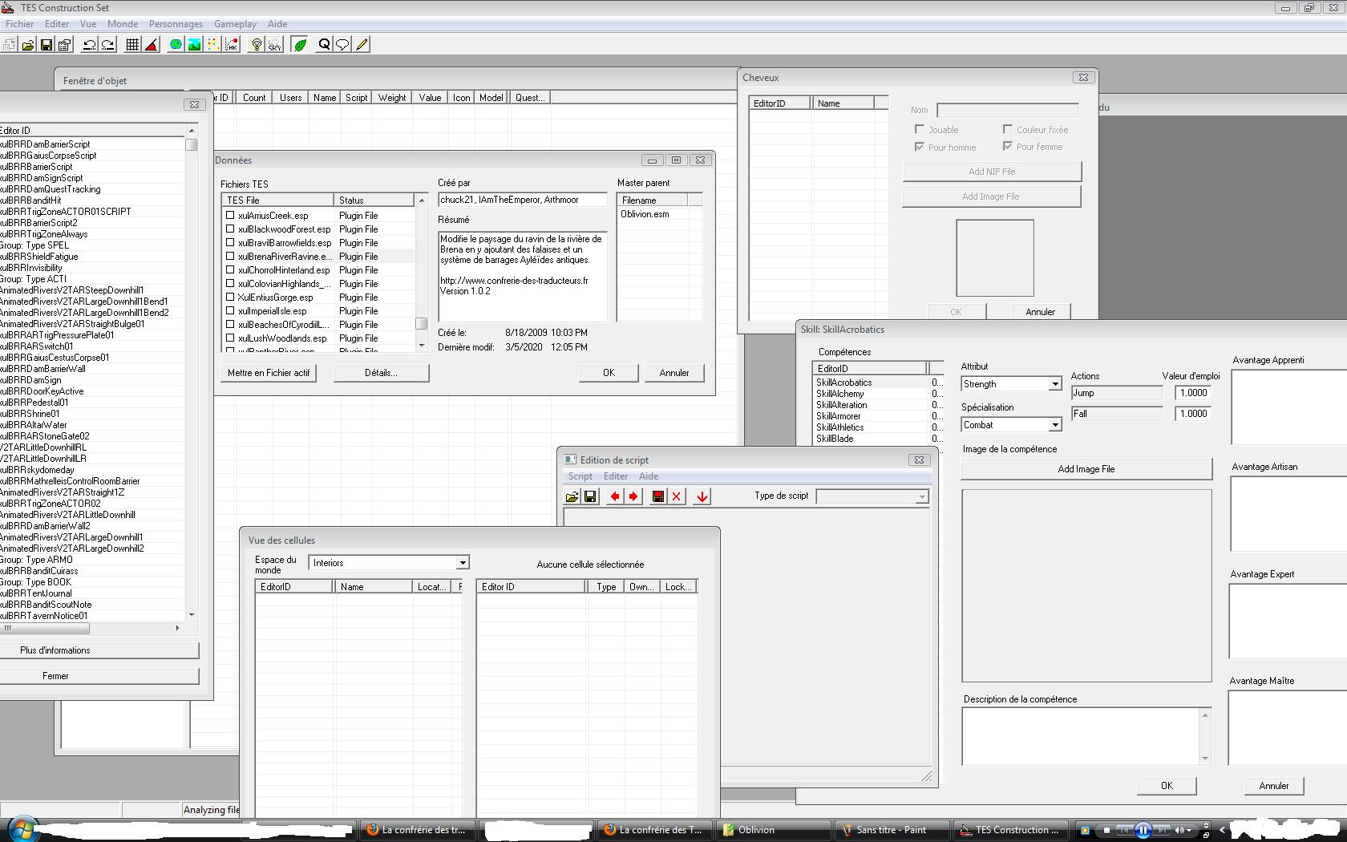Tick the XulEntiusGorge.esp file checkbox

(230, 298)
